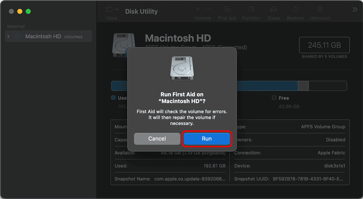
Task: Click the Restore toolbar icon
Action: [x=295, y=9]
